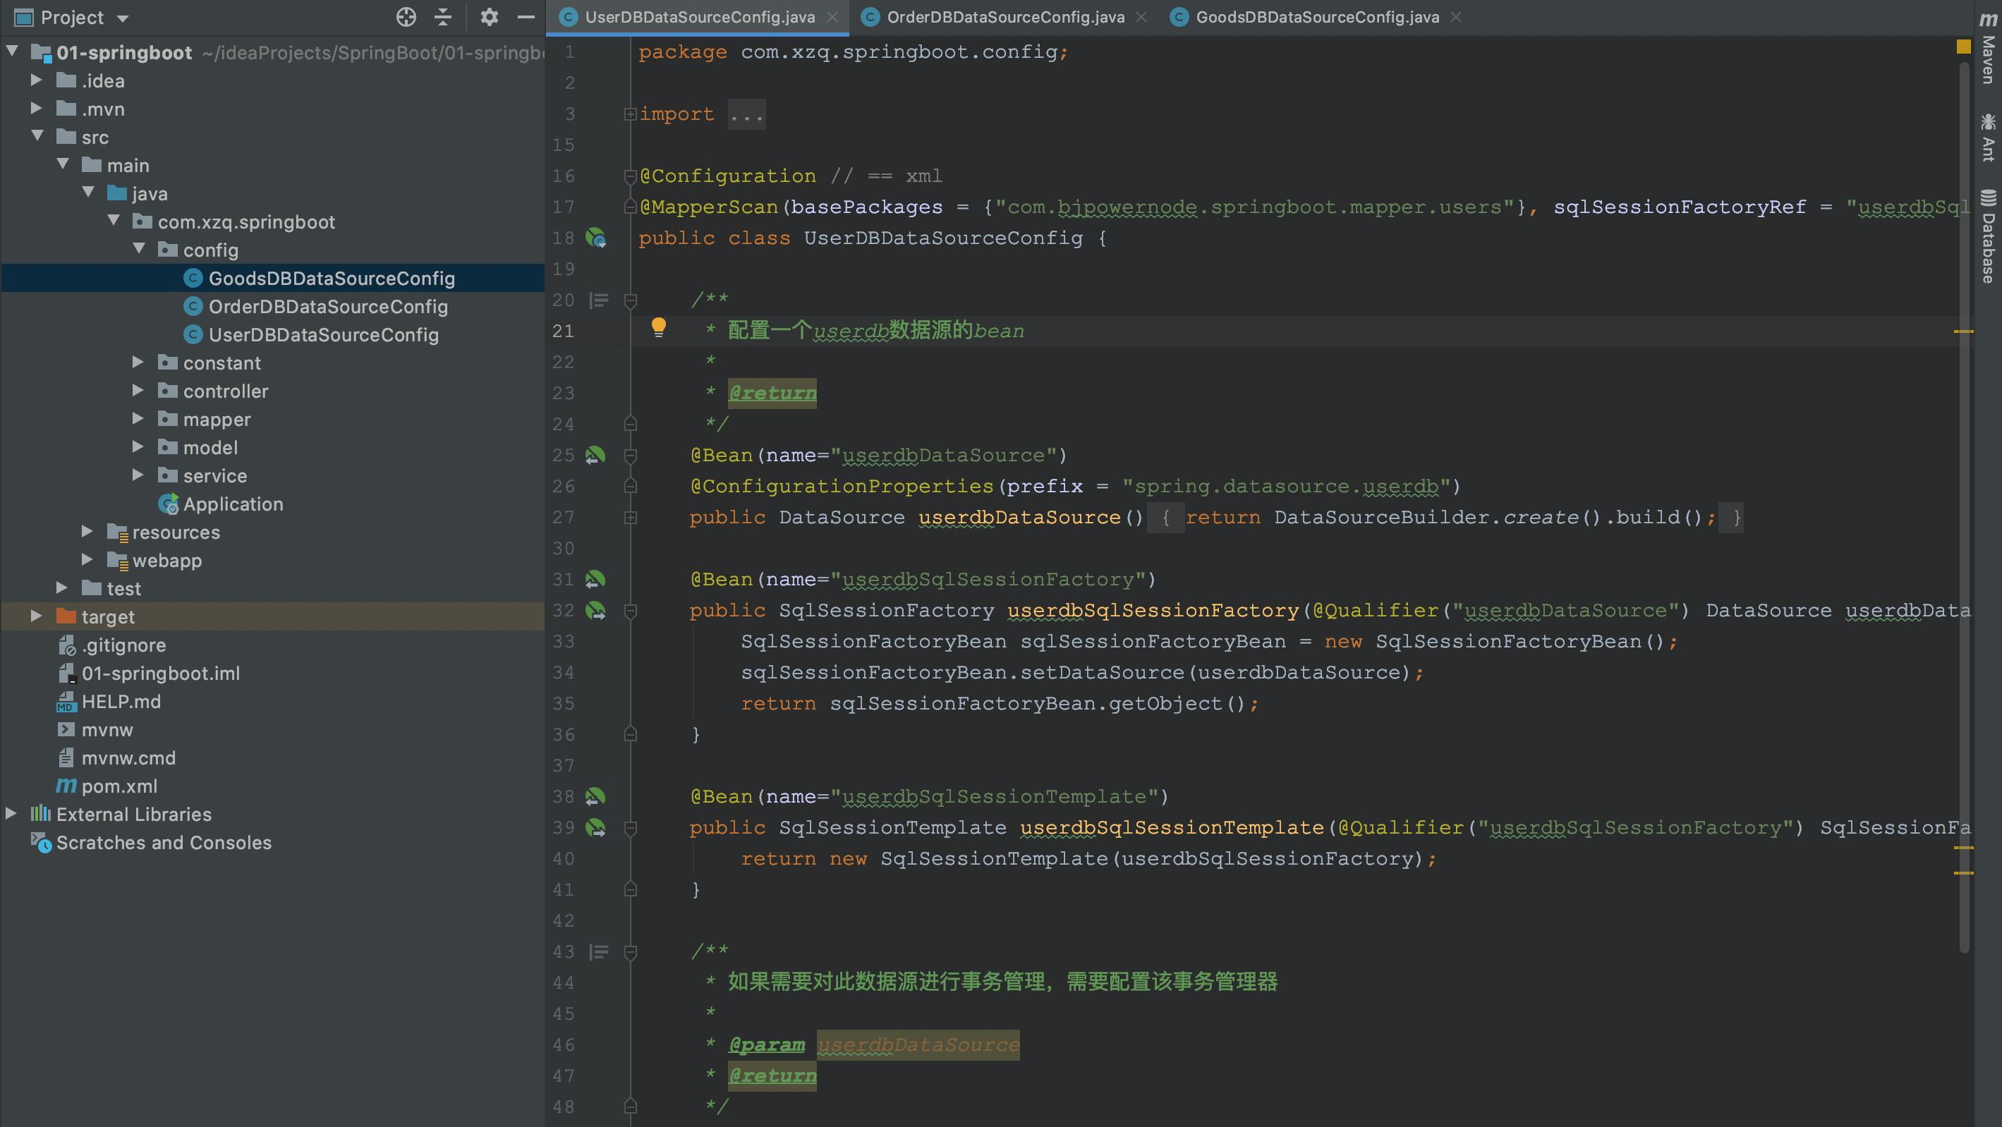Click the gutter icon on line 39
2002x1127 pixels.
click(596, 828)
